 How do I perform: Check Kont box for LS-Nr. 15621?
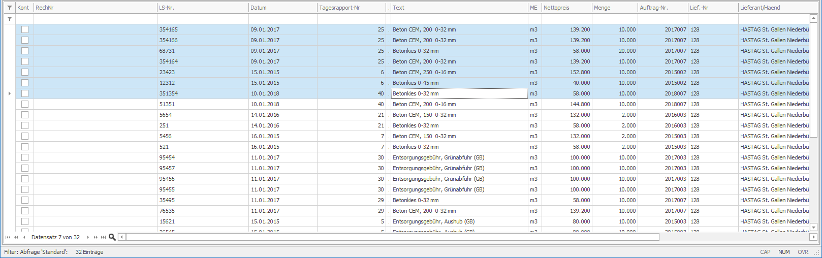click(x=24, y=221)
